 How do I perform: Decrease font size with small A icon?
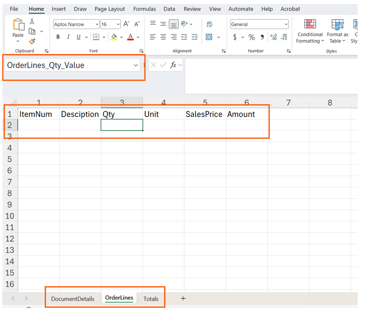tap(137, 24)
